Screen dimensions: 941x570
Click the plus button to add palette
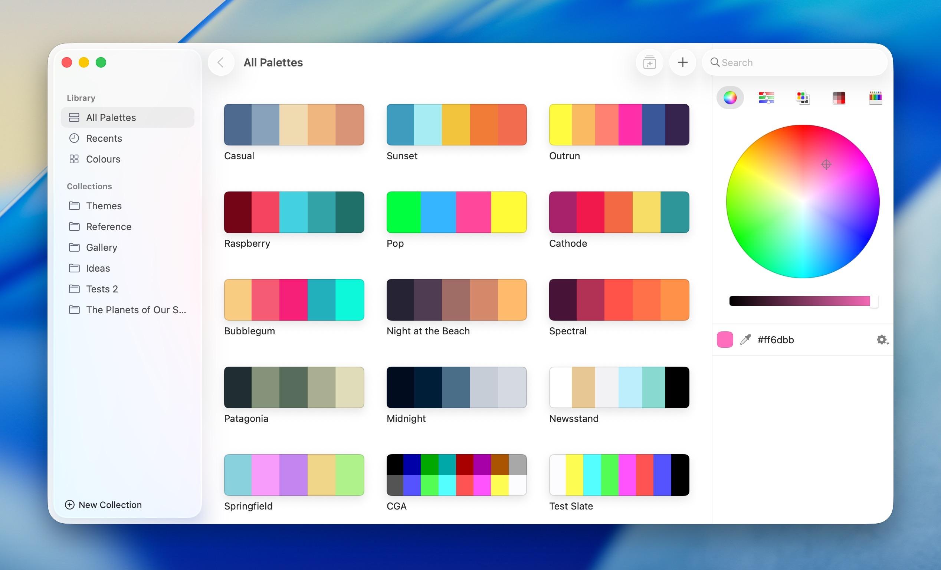click(x=682, y=62)
